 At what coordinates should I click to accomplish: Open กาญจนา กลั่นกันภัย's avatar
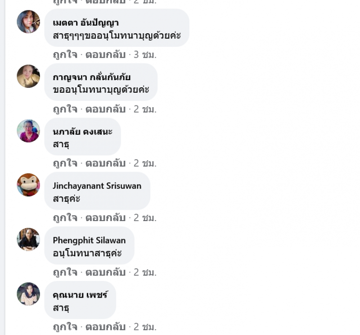click(28, 76)
